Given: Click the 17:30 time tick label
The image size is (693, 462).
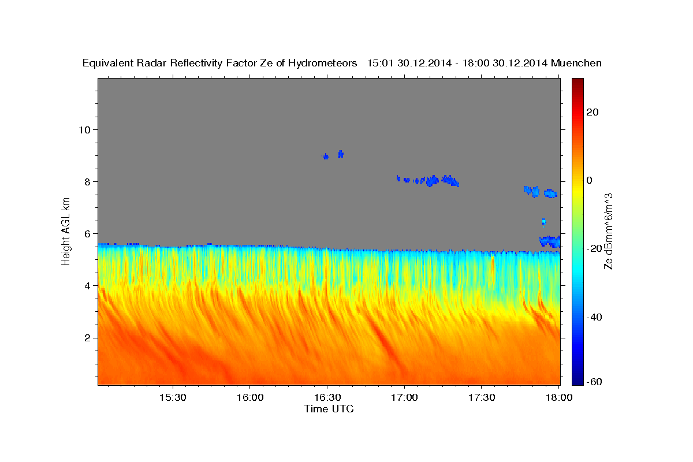Looking at the screenshot, I should pyautogui.click(x=482, y=398).
